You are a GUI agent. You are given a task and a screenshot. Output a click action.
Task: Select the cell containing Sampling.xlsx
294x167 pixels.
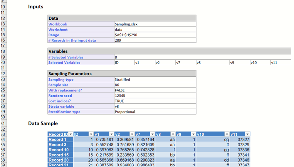[x=155, y=24]
